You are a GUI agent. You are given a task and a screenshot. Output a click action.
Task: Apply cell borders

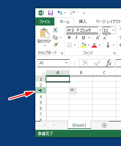pyautogui.click(x=69, y=45)
